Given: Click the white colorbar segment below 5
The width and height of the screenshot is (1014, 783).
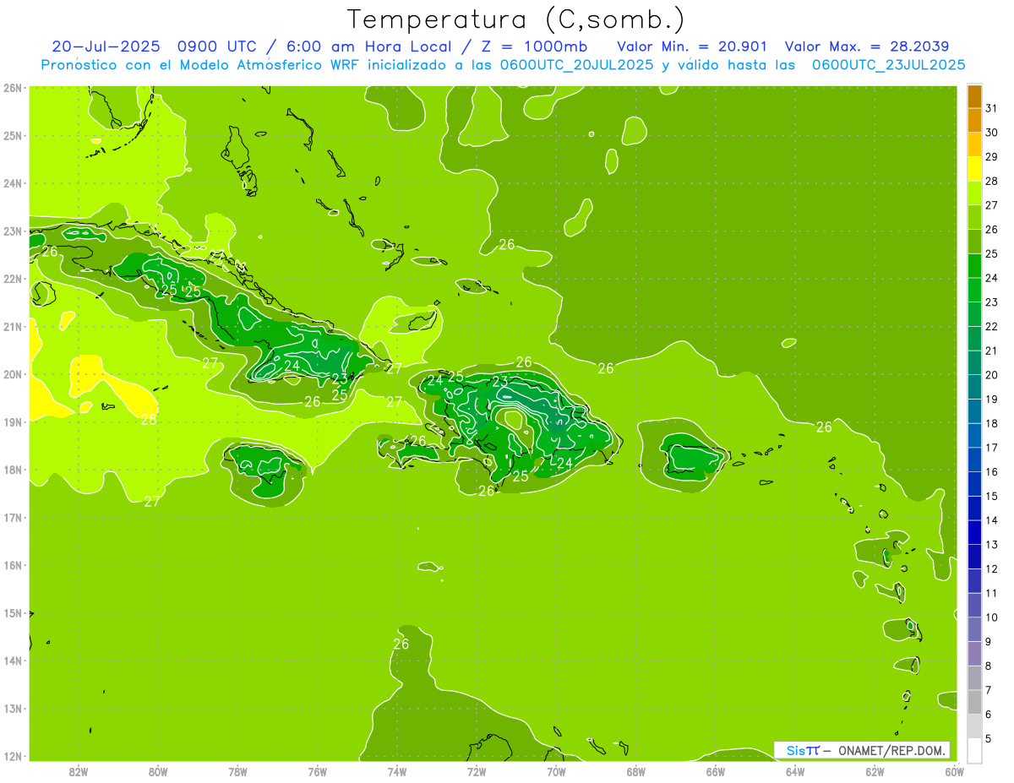Looking at the screenshot, I should [x=974, y=750].
